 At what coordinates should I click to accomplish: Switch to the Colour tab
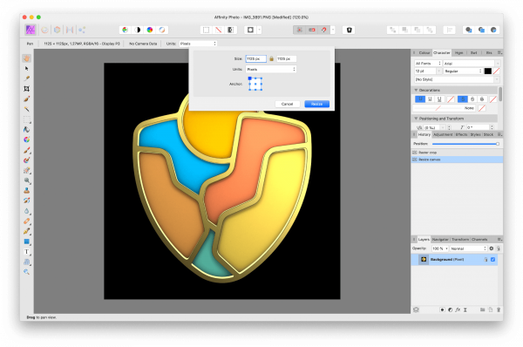click(x=424, y=52)
